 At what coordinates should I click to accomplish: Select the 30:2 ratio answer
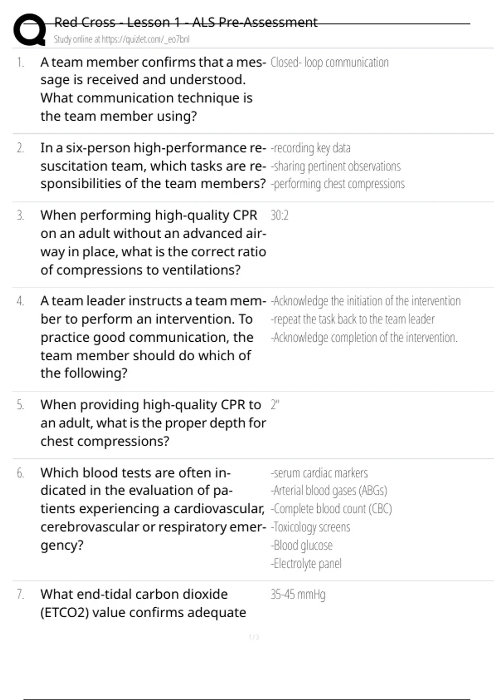pos(280,215)
